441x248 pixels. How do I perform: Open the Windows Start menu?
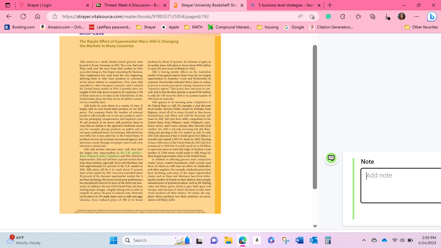click(x=113, y=240)
